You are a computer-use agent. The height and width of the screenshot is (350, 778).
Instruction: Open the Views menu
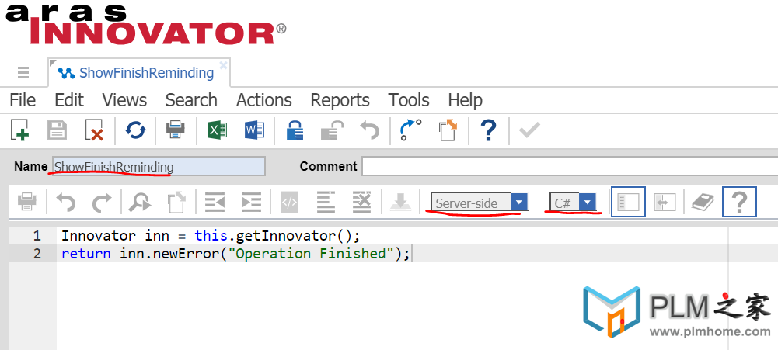[x=124, y=100]
